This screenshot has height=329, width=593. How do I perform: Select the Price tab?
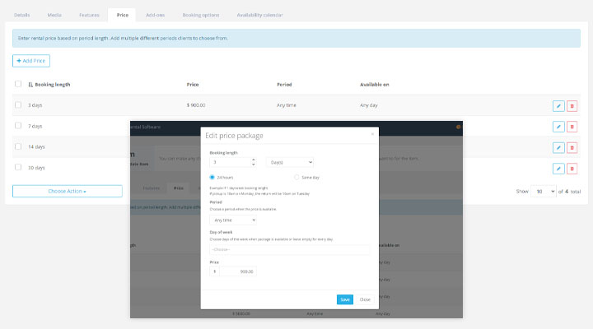coord(122,15)
